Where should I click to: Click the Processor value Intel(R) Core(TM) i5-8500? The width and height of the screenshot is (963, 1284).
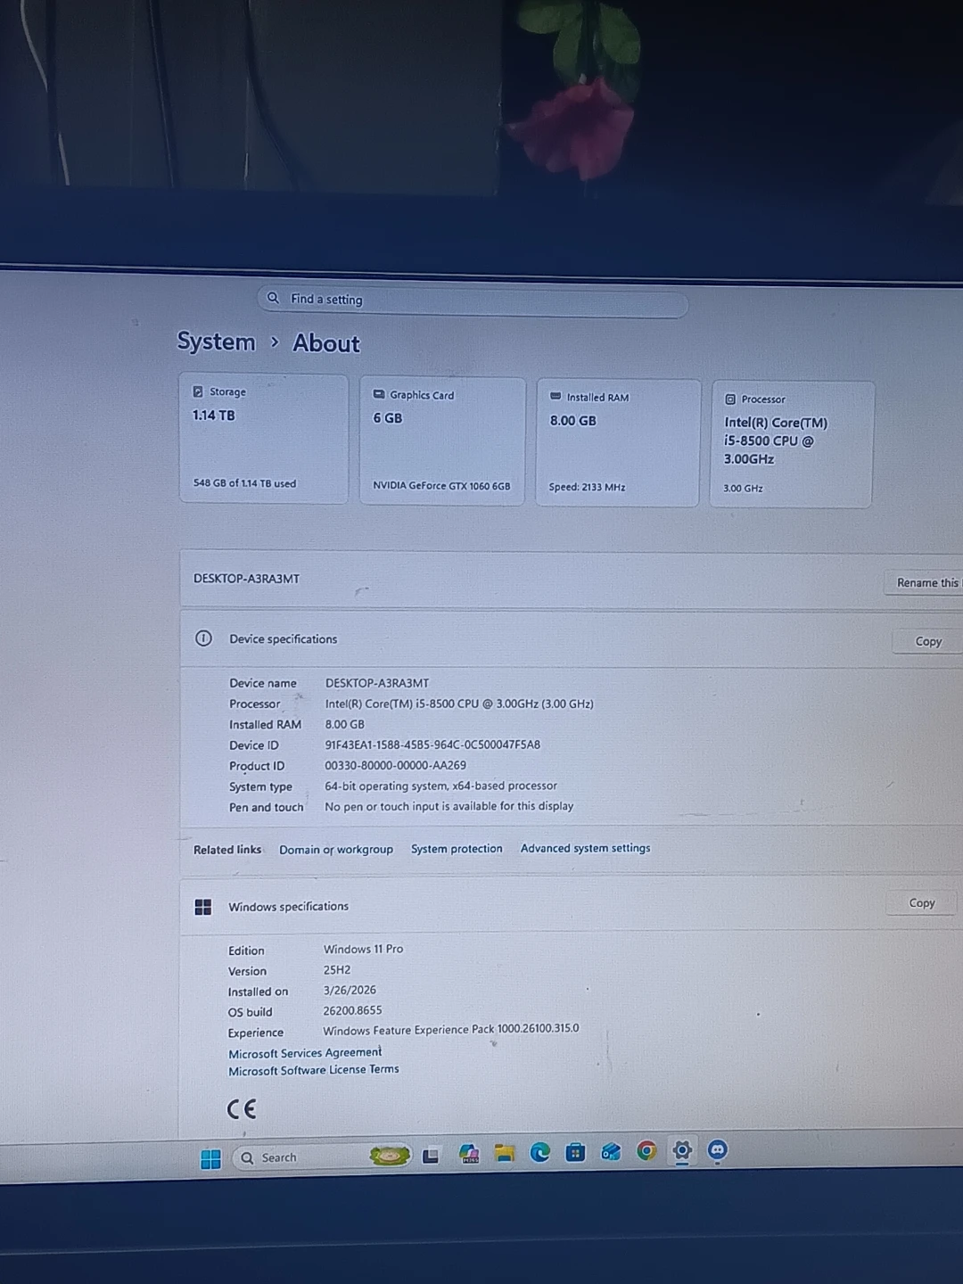[x=459, y=704]
